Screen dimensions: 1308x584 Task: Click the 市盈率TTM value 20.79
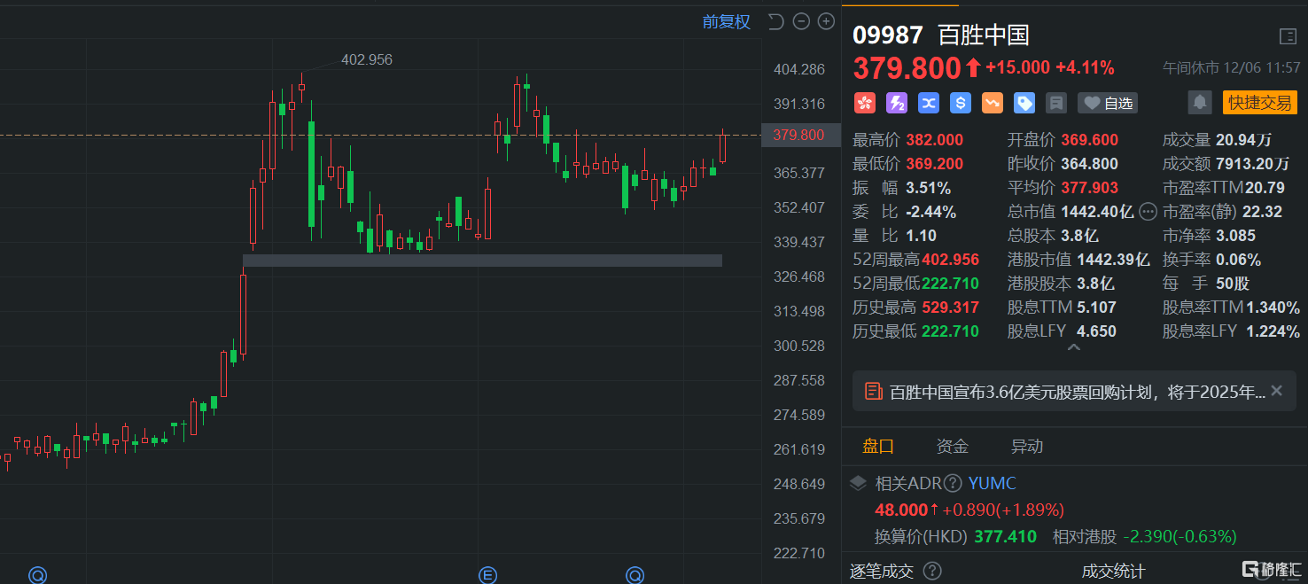pyautogui.click(x=1265, y=188)
